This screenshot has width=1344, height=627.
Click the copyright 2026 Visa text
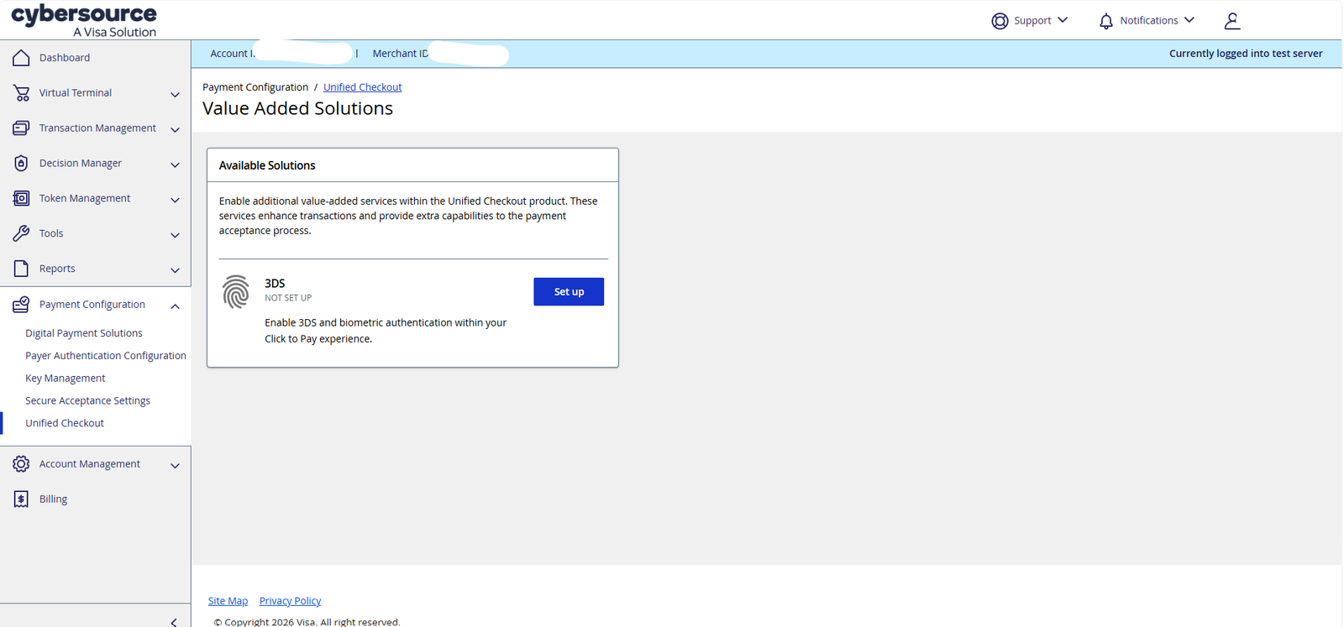tap(307, 622)
